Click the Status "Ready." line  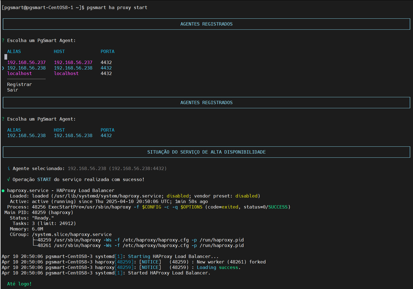click(x=32, y=218)
